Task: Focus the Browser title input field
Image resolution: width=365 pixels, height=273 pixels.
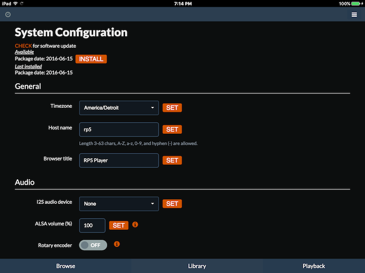Action: click(x=119, y=161)
